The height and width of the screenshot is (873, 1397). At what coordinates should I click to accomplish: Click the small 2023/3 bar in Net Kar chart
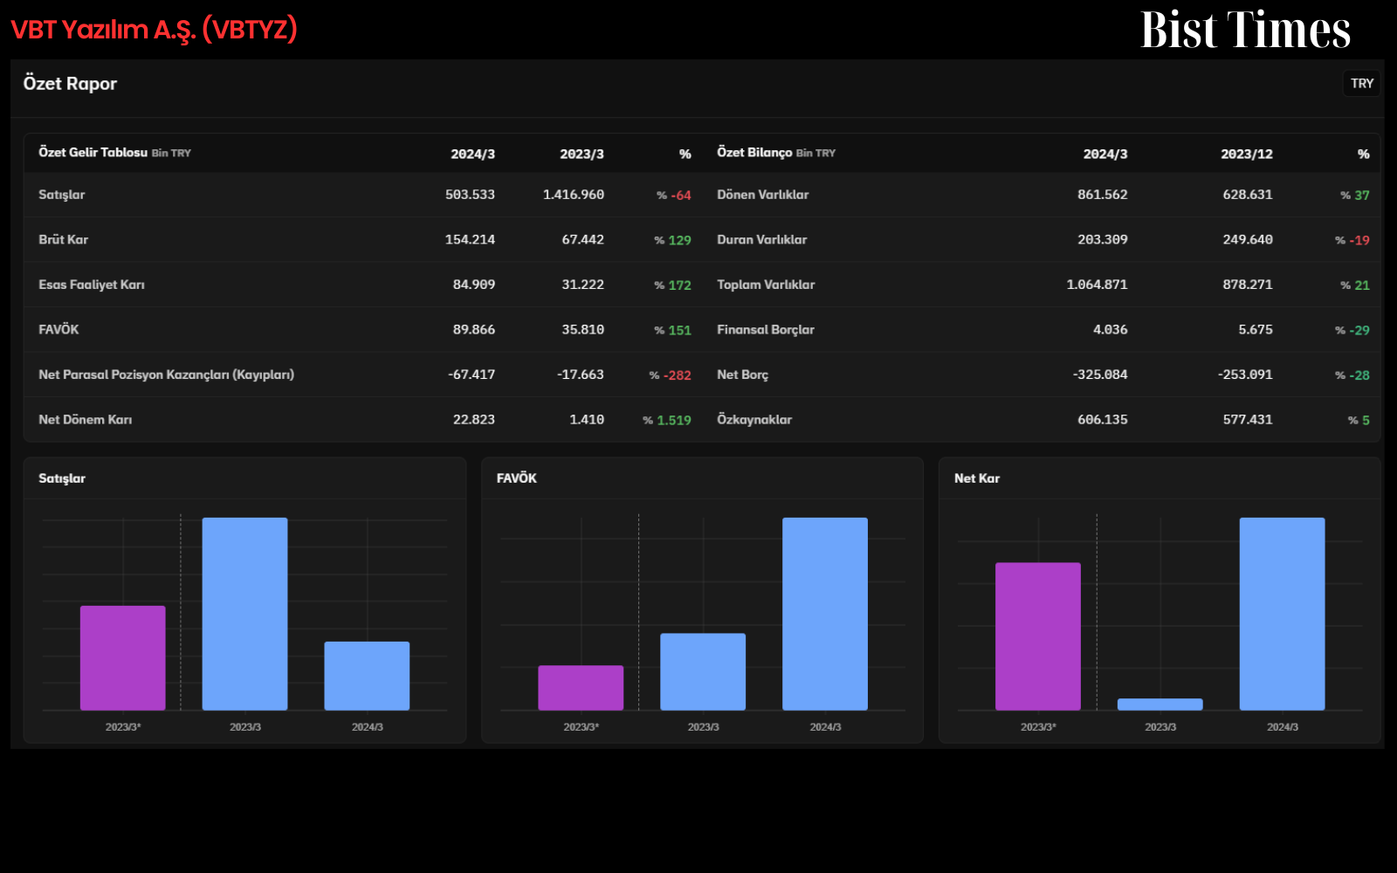1160,705
